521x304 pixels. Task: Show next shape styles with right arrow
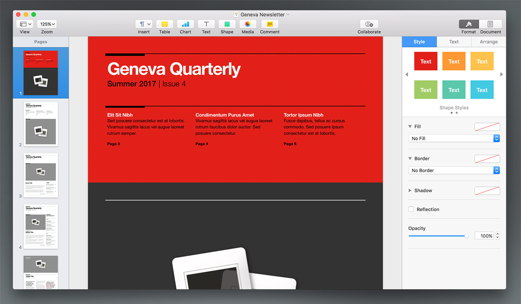coord(501,74)
